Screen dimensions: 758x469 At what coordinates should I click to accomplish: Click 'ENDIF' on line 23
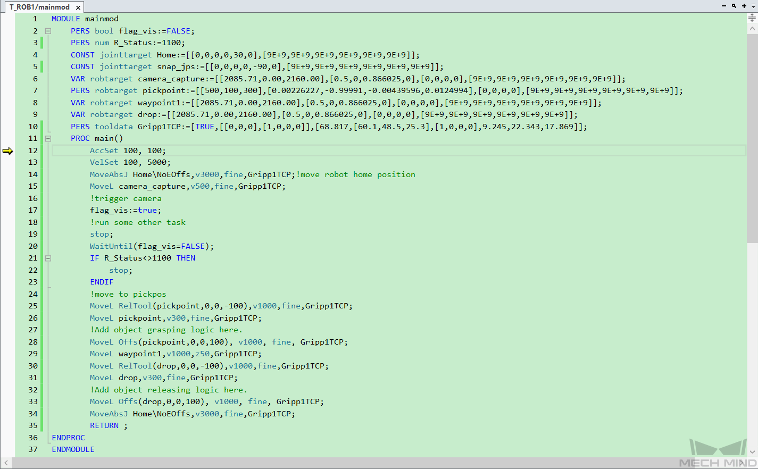(102, 282)
